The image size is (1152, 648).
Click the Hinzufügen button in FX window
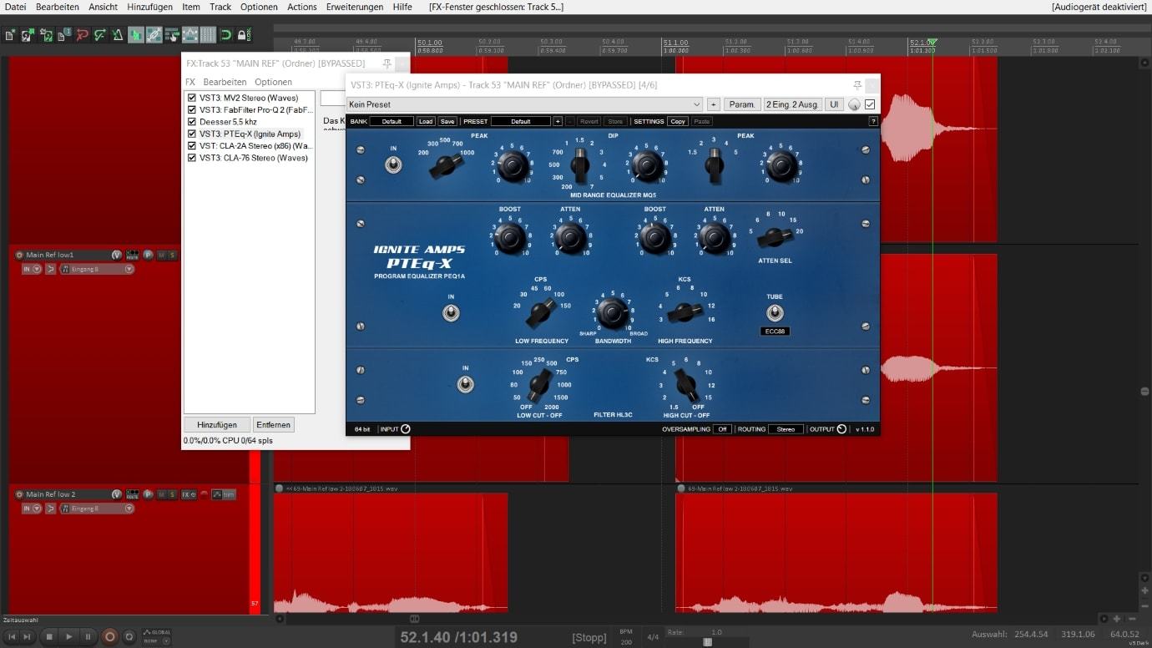coord(217,424)
